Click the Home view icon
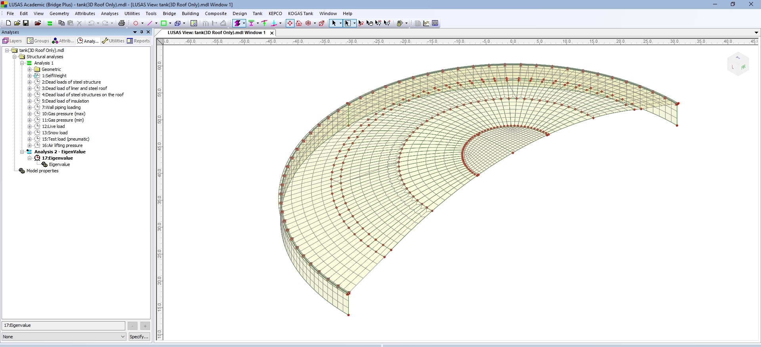 [x=299, y=23]
